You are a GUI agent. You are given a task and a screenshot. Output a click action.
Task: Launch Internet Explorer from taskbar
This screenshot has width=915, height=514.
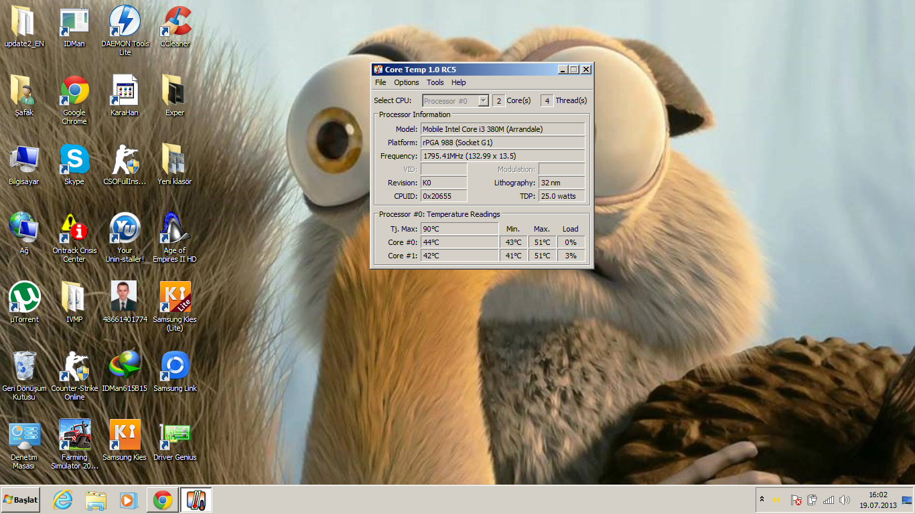click(63, 500)
